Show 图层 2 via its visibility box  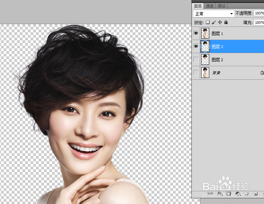(x=196, y=59)
